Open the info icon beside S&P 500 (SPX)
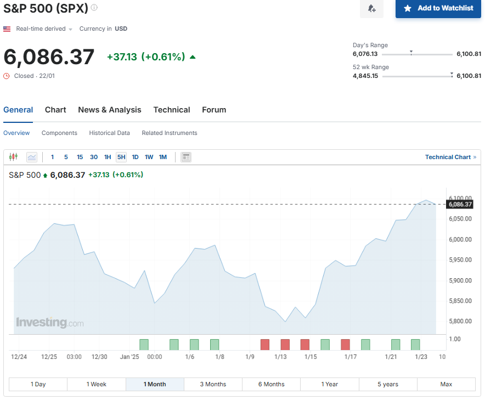485x400 pixels. click(94, 8)
